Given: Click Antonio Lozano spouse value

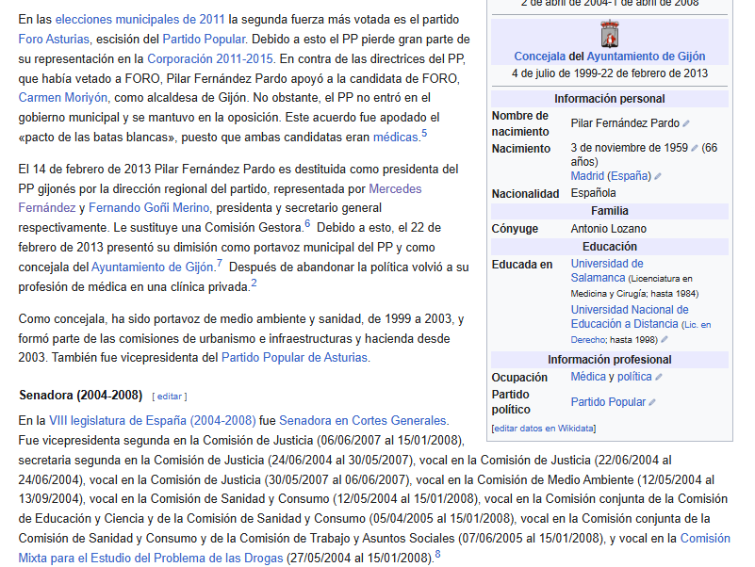Looking at the screenshot, I should (609, 229).
